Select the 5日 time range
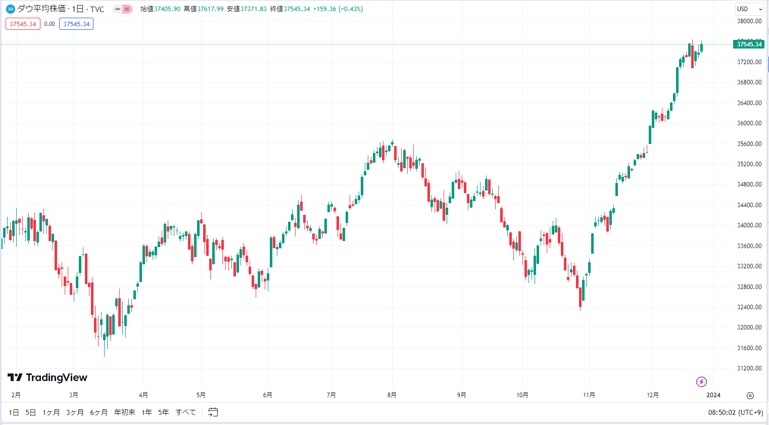Viewport: 769px width, 425px height. tap(31, 412)
